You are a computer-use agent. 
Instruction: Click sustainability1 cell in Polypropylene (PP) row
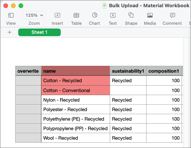(128, 129)
